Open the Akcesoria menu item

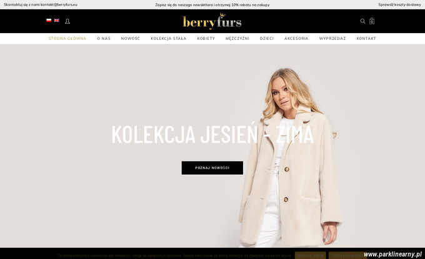tap(296, 39)
